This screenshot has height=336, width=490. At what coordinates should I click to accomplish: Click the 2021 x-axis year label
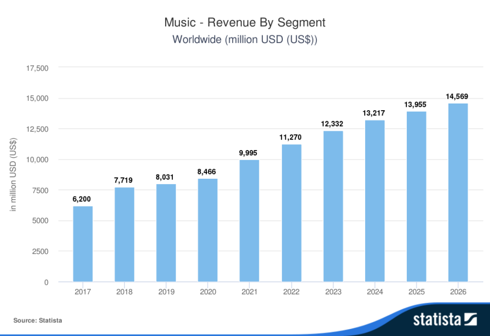[249, 292]
